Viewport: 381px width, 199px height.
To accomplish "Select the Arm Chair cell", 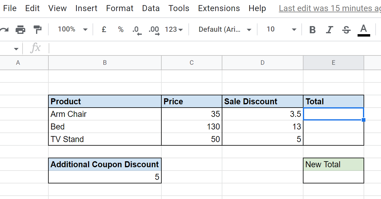I will click(105, 114).
